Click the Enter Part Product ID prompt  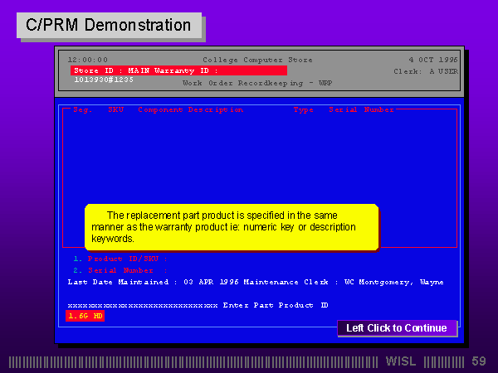(276, 305)
